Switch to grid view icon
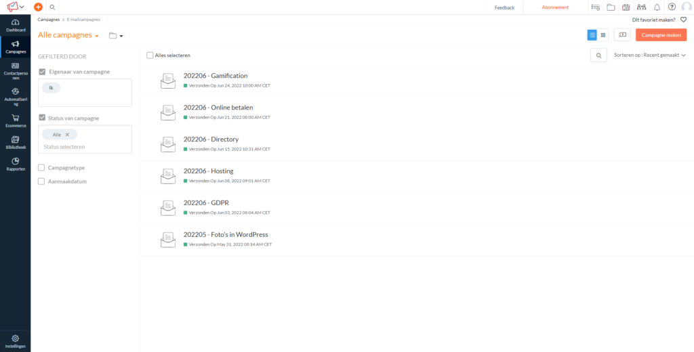 click(x=603, y=35)
